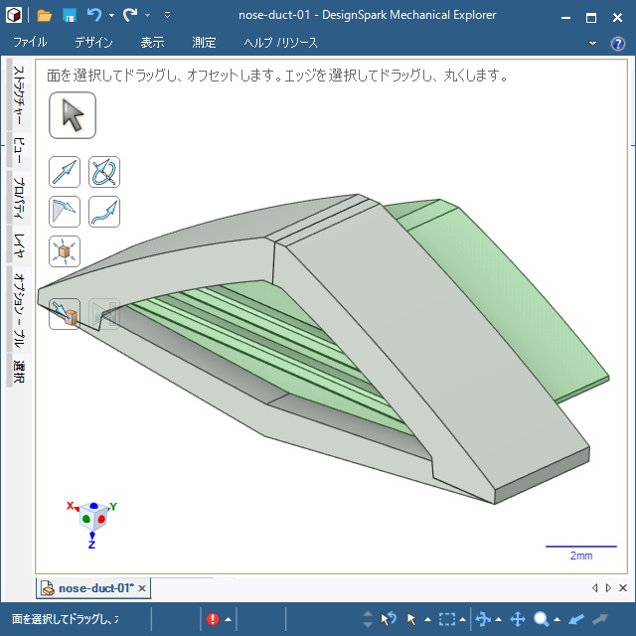Close the nose-duct-01 document tab

tap(142, 588)
